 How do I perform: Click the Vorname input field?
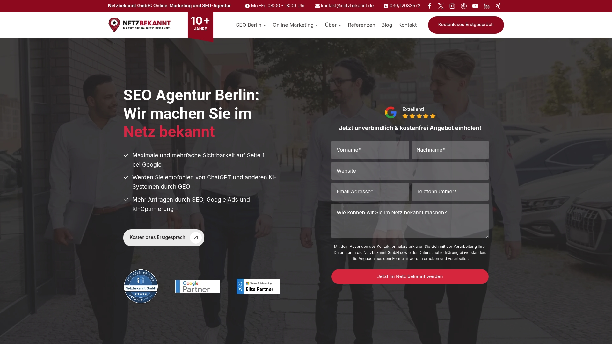tap(370, 150)
